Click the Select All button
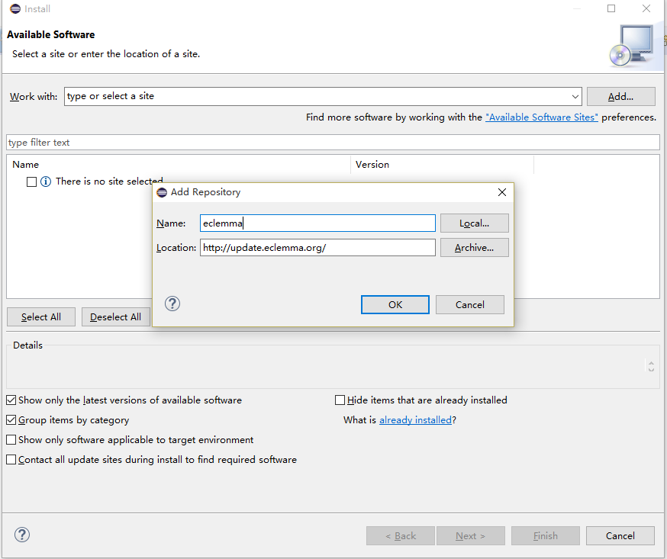The image size is (667, 559). tap(41, 317)
